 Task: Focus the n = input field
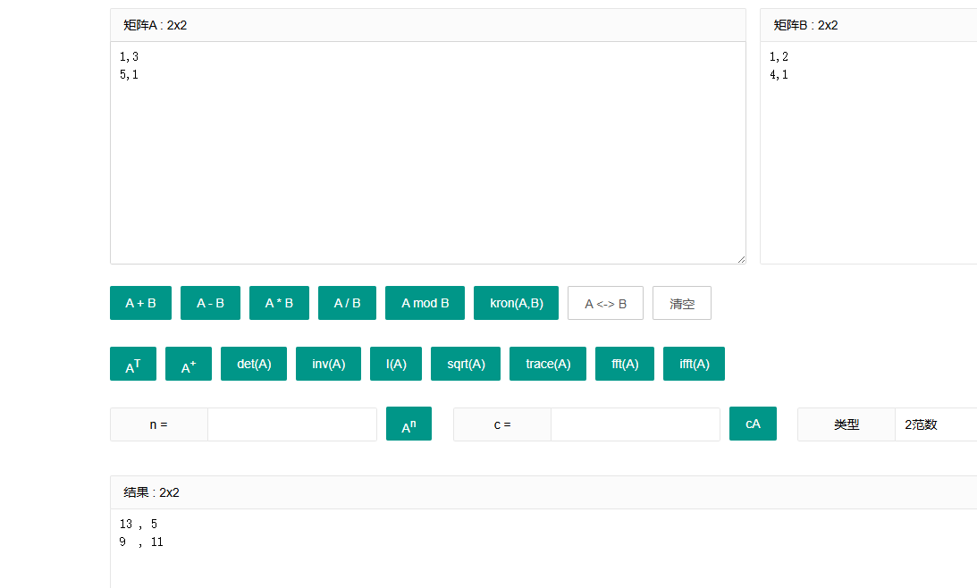click(292, 424)
